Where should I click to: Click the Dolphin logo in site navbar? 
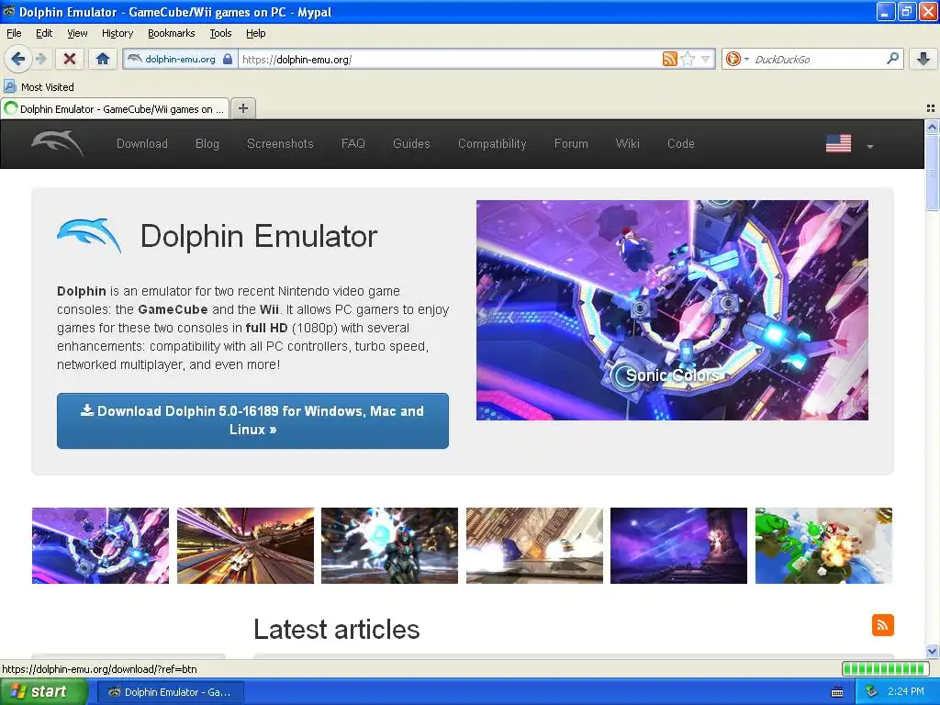pyautogui.click(x=58, y=143)
